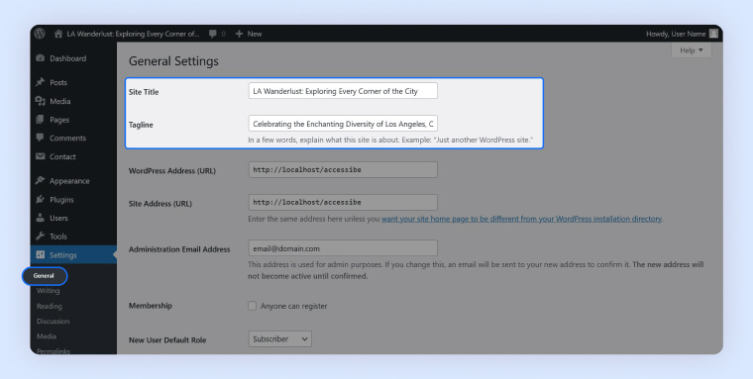Viewport: 753px width, 379px height.
Task: Click into the Tagline field
Action: pyautogui.click(x=343, y=124)
